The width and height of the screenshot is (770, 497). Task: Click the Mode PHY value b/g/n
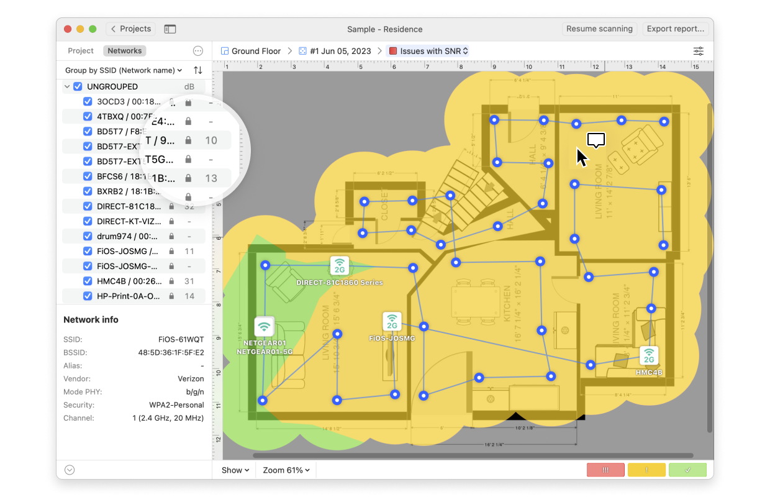[x=194, y=392]
